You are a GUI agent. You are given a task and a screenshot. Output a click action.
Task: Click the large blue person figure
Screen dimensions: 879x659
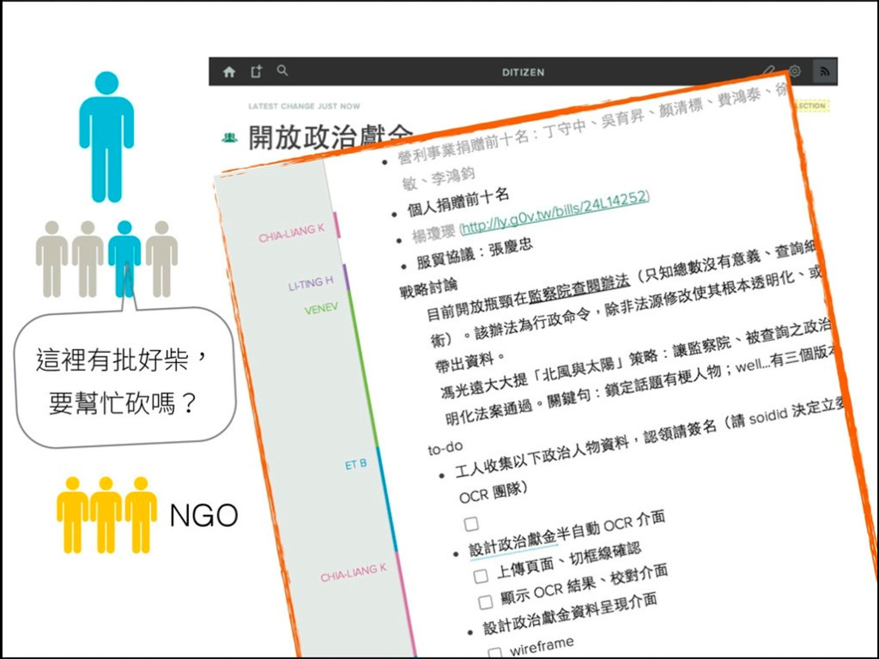(x=106, y=136)
